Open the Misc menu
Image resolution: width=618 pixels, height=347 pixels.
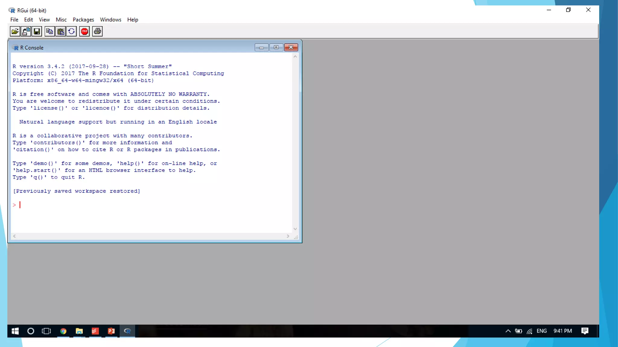61,20
